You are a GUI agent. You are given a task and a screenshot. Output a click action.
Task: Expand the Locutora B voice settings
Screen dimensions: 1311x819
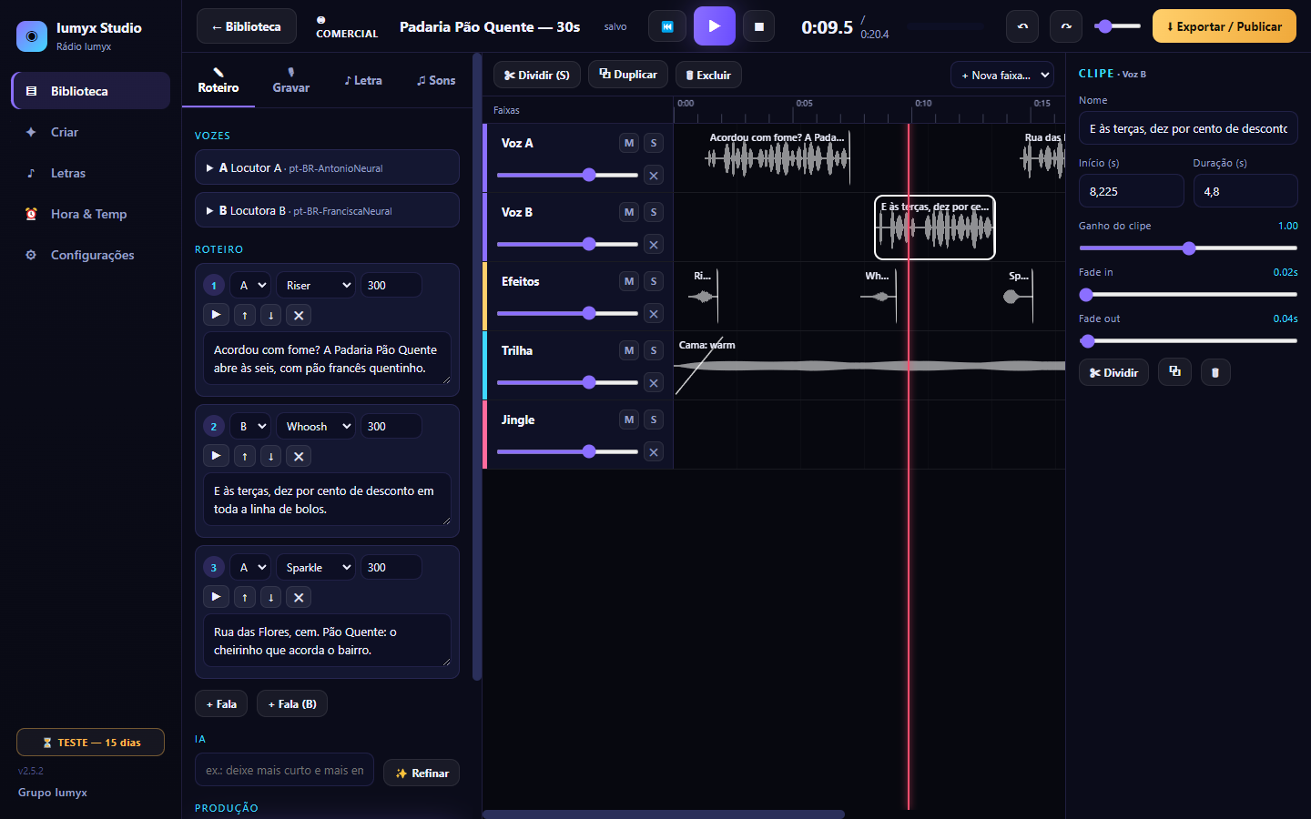point(327,210)
